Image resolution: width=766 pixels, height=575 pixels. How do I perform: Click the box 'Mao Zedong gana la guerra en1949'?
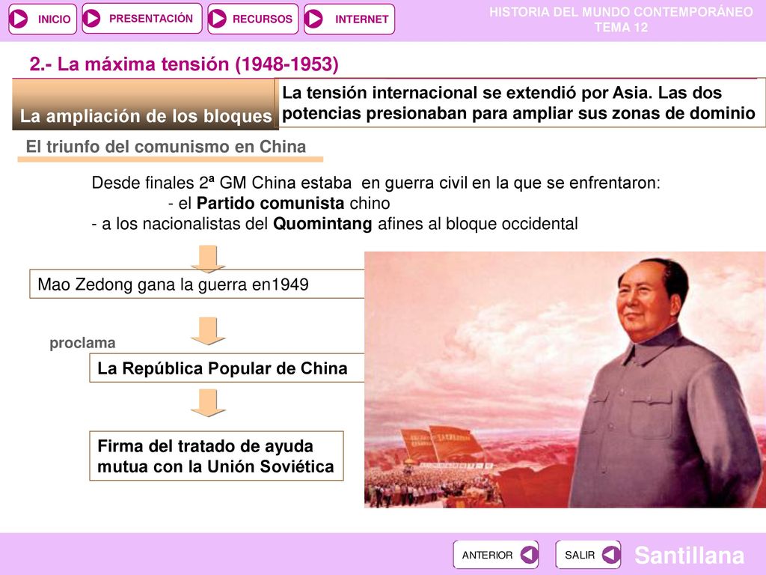pos(197,284)
